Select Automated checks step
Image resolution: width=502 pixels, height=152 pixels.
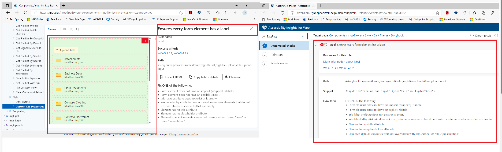point(284,46)
